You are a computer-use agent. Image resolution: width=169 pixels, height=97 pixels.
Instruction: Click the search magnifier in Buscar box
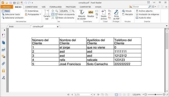point(149,7)
